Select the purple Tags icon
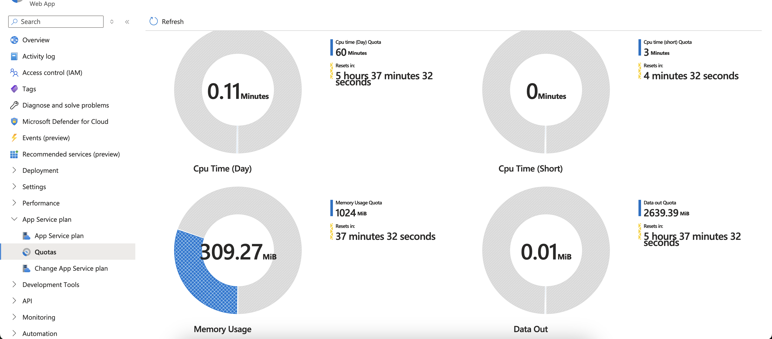Image resolution: width=772 pixels, height=339 pixels. [x=14, y=89]
